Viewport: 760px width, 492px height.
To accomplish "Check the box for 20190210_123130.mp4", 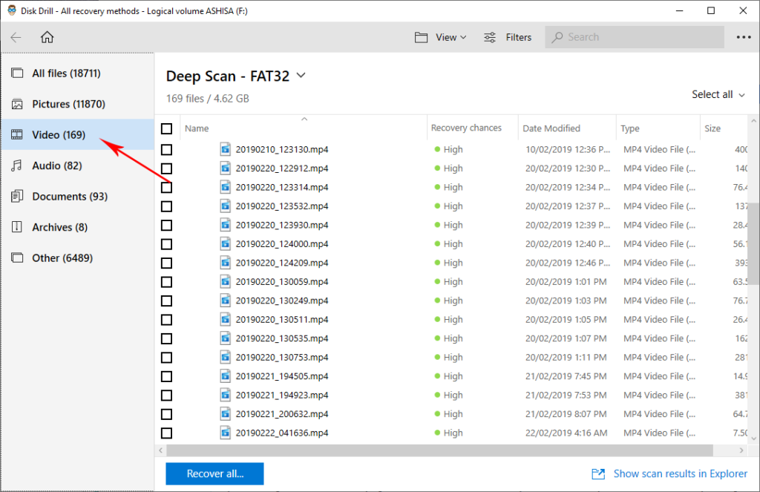I will point(166,149).
